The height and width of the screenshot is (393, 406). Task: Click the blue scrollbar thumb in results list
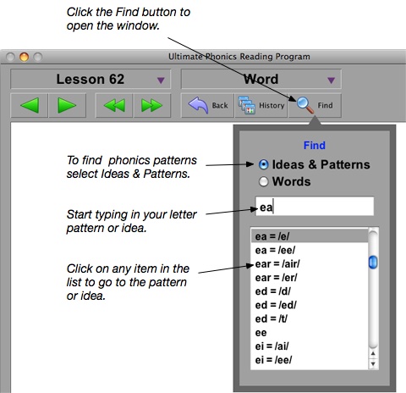click(373, 263)
